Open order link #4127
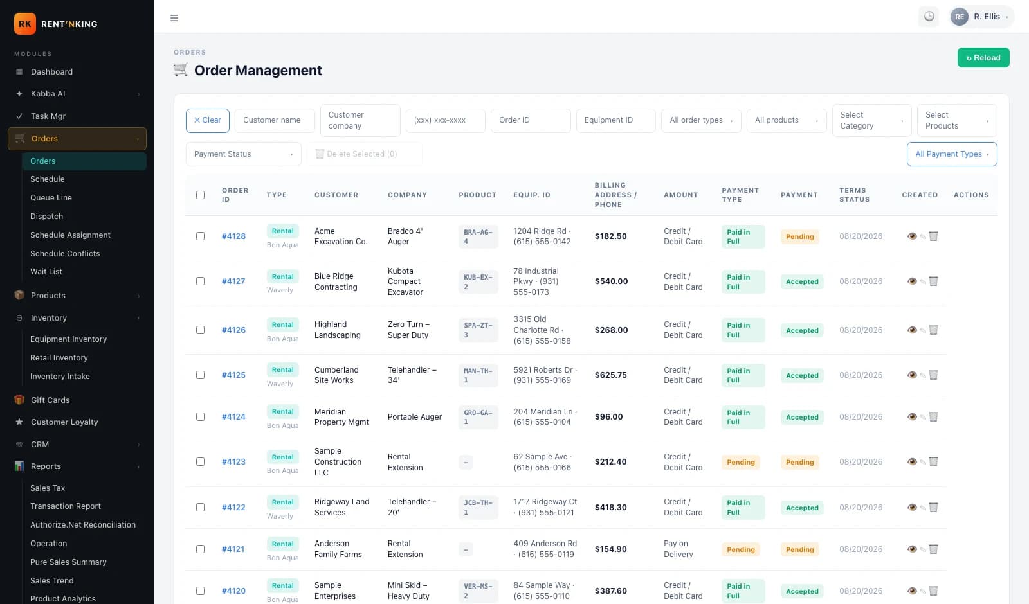Viewport: 1029px width, 604px height. click(233, 281)
